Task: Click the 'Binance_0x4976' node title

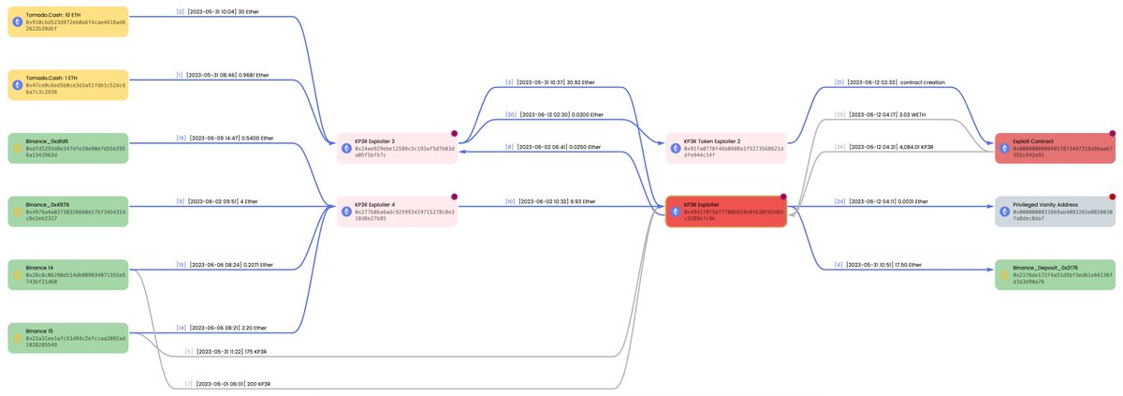Action: point(48,205)
